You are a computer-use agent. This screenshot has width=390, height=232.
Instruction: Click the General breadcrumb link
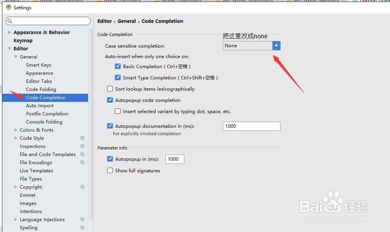[126, 21]
